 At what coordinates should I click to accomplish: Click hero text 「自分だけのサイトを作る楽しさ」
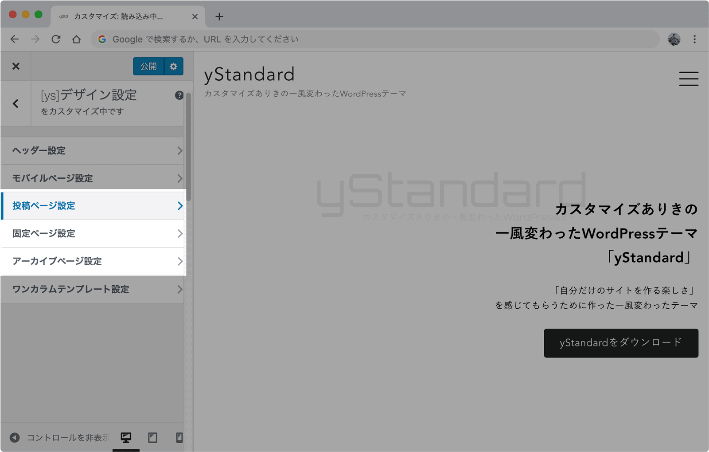tap(624, 290)
